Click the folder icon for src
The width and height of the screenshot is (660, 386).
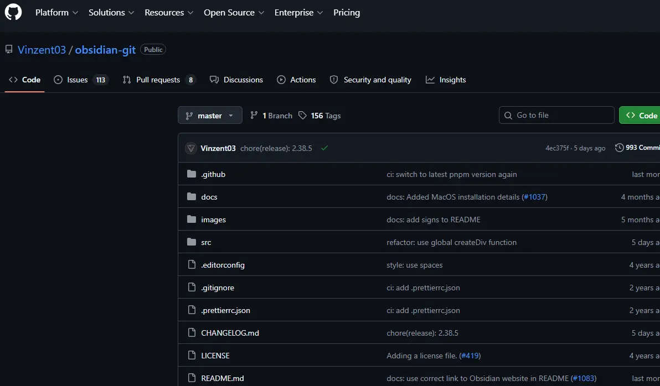pos(192,242)
